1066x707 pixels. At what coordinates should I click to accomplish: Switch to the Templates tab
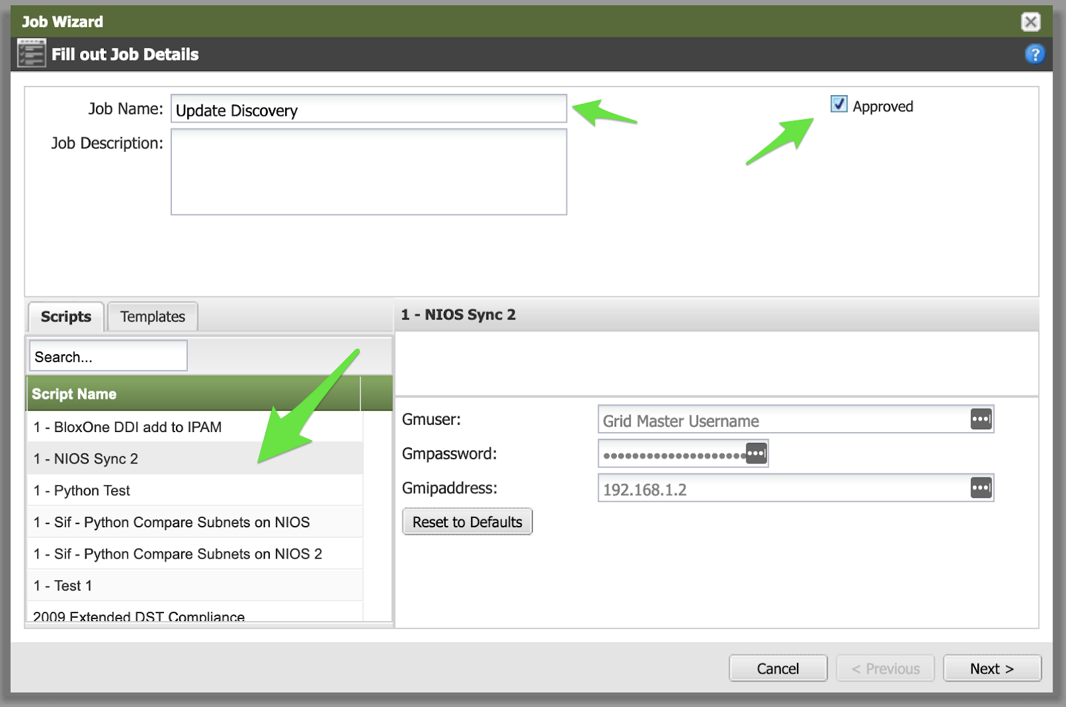[x=153, y=317]
